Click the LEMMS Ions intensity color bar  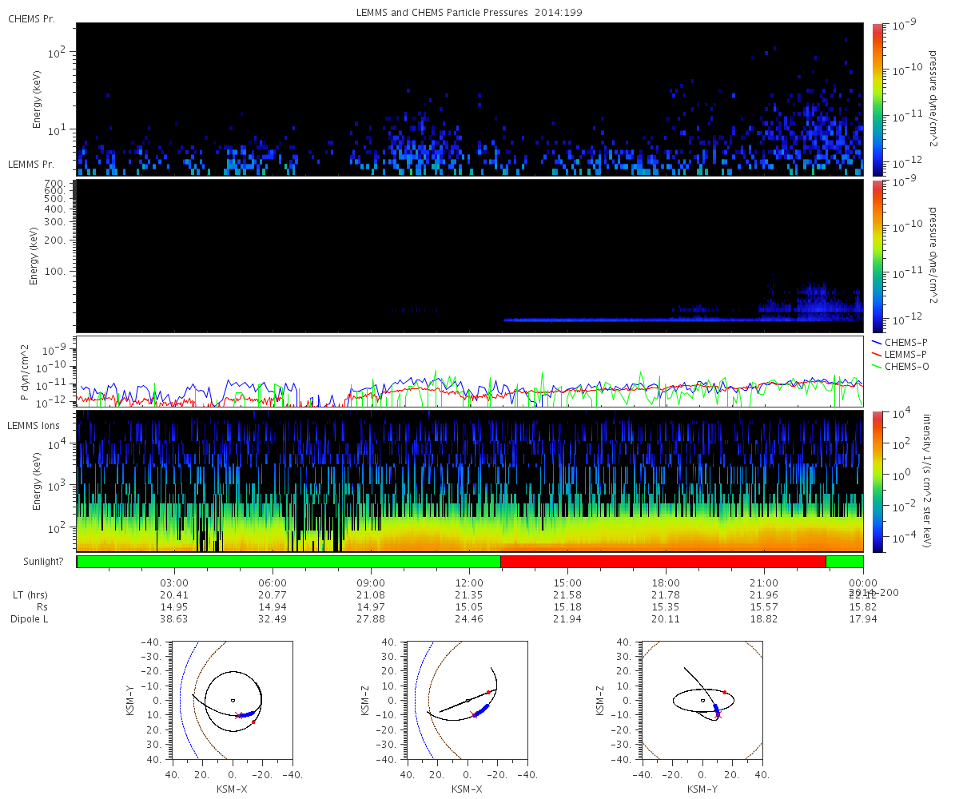[x=877, y=481]
